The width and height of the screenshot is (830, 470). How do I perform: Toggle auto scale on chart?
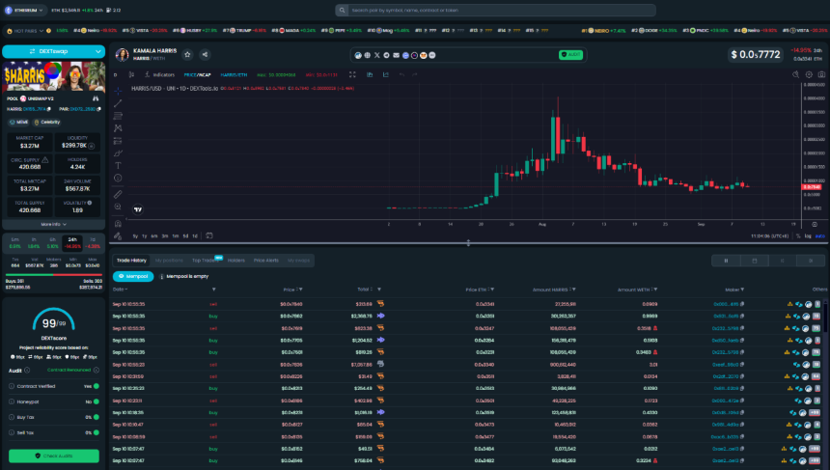click(820, 236)
